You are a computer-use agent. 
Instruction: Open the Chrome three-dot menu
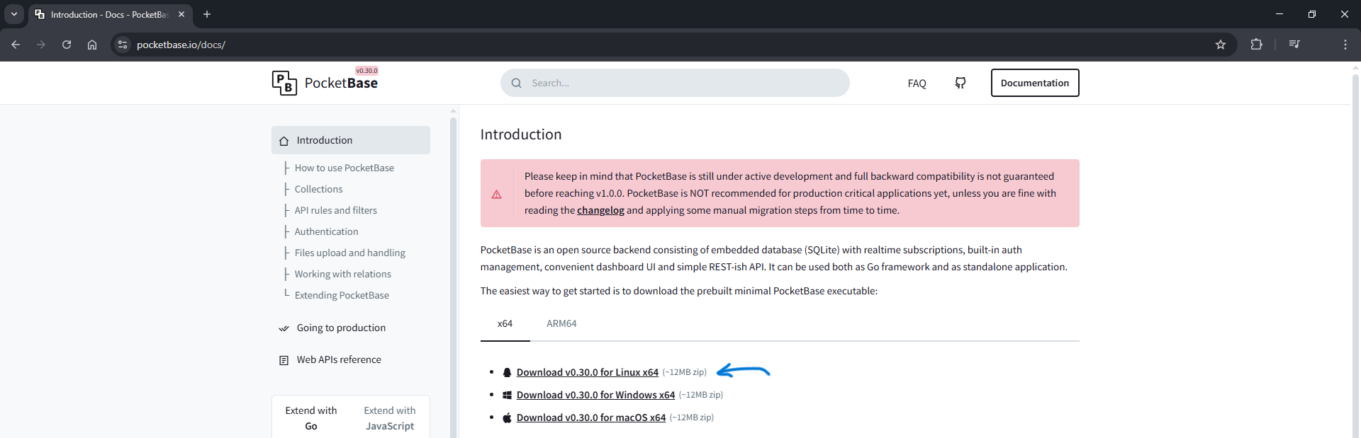click(x=1345, y=45)
